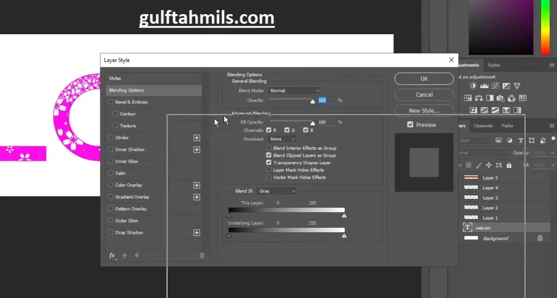Uncheck the Preview checkbox
Viewport: 557px width, 298px height.
point(410,125)
